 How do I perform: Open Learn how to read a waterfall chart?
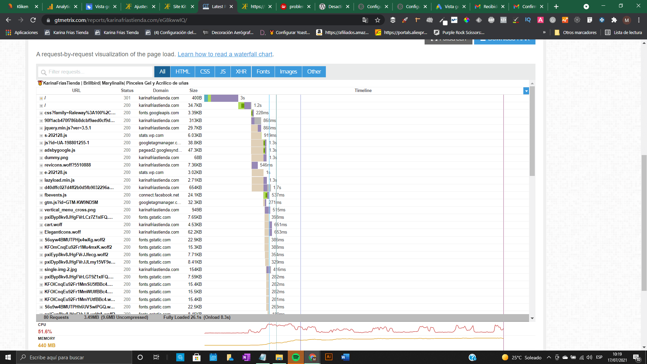(225, 54)
